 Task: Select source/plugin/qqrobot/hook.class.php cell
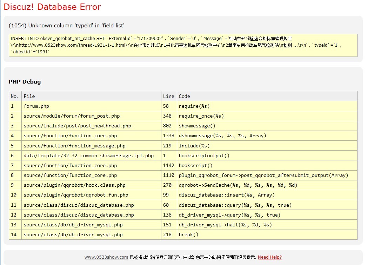click(x=91, y=185)
